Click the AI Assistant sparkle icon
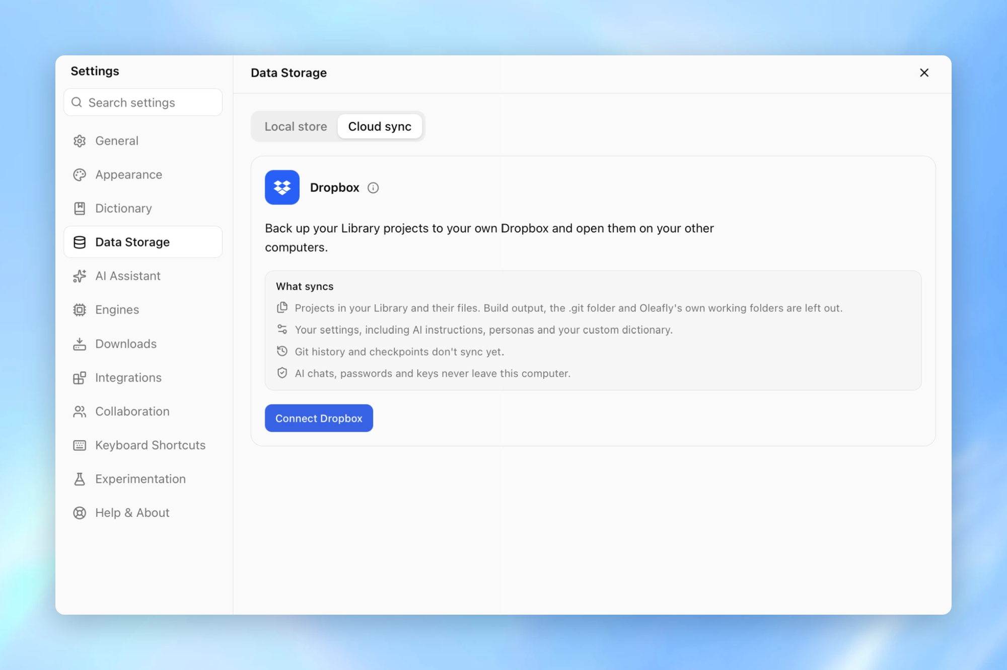1007x670 pixels. coord(80,276)
